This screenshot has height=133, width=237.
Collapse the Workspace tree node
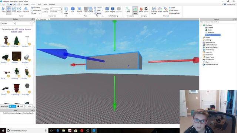coord(201,25)
